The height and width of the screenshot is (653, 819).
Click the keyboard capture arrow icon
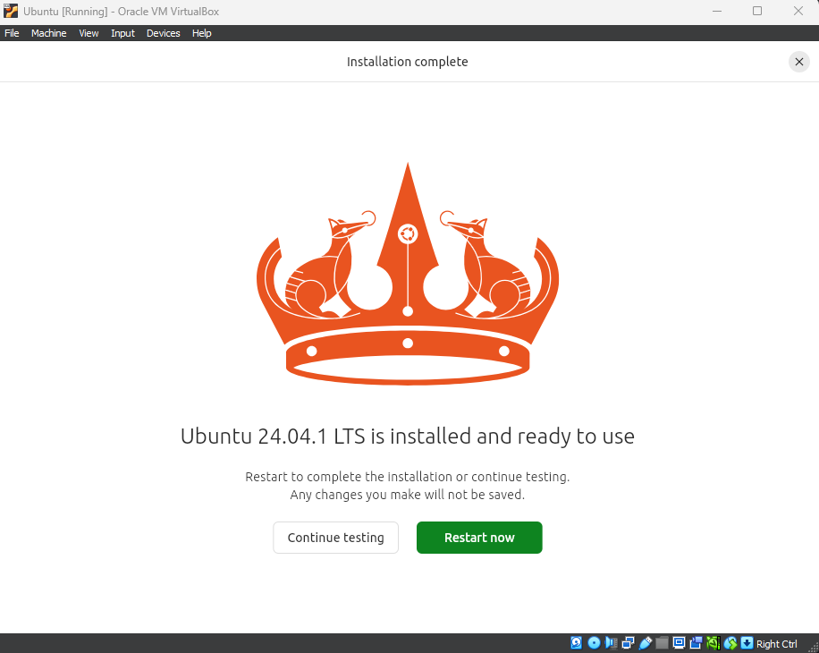(x=747, y=643)
